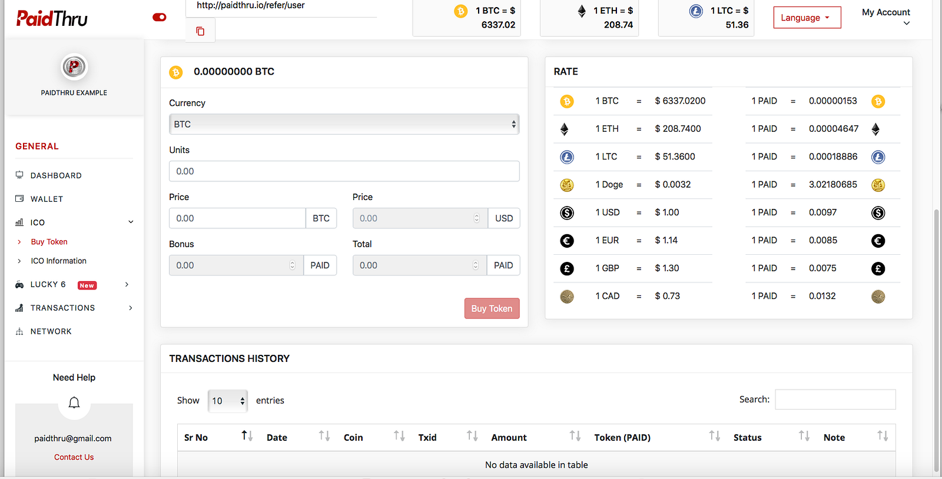Click the dollar icon in 1 USD rate row
942x479 pixels.
[x=567, y=213]
